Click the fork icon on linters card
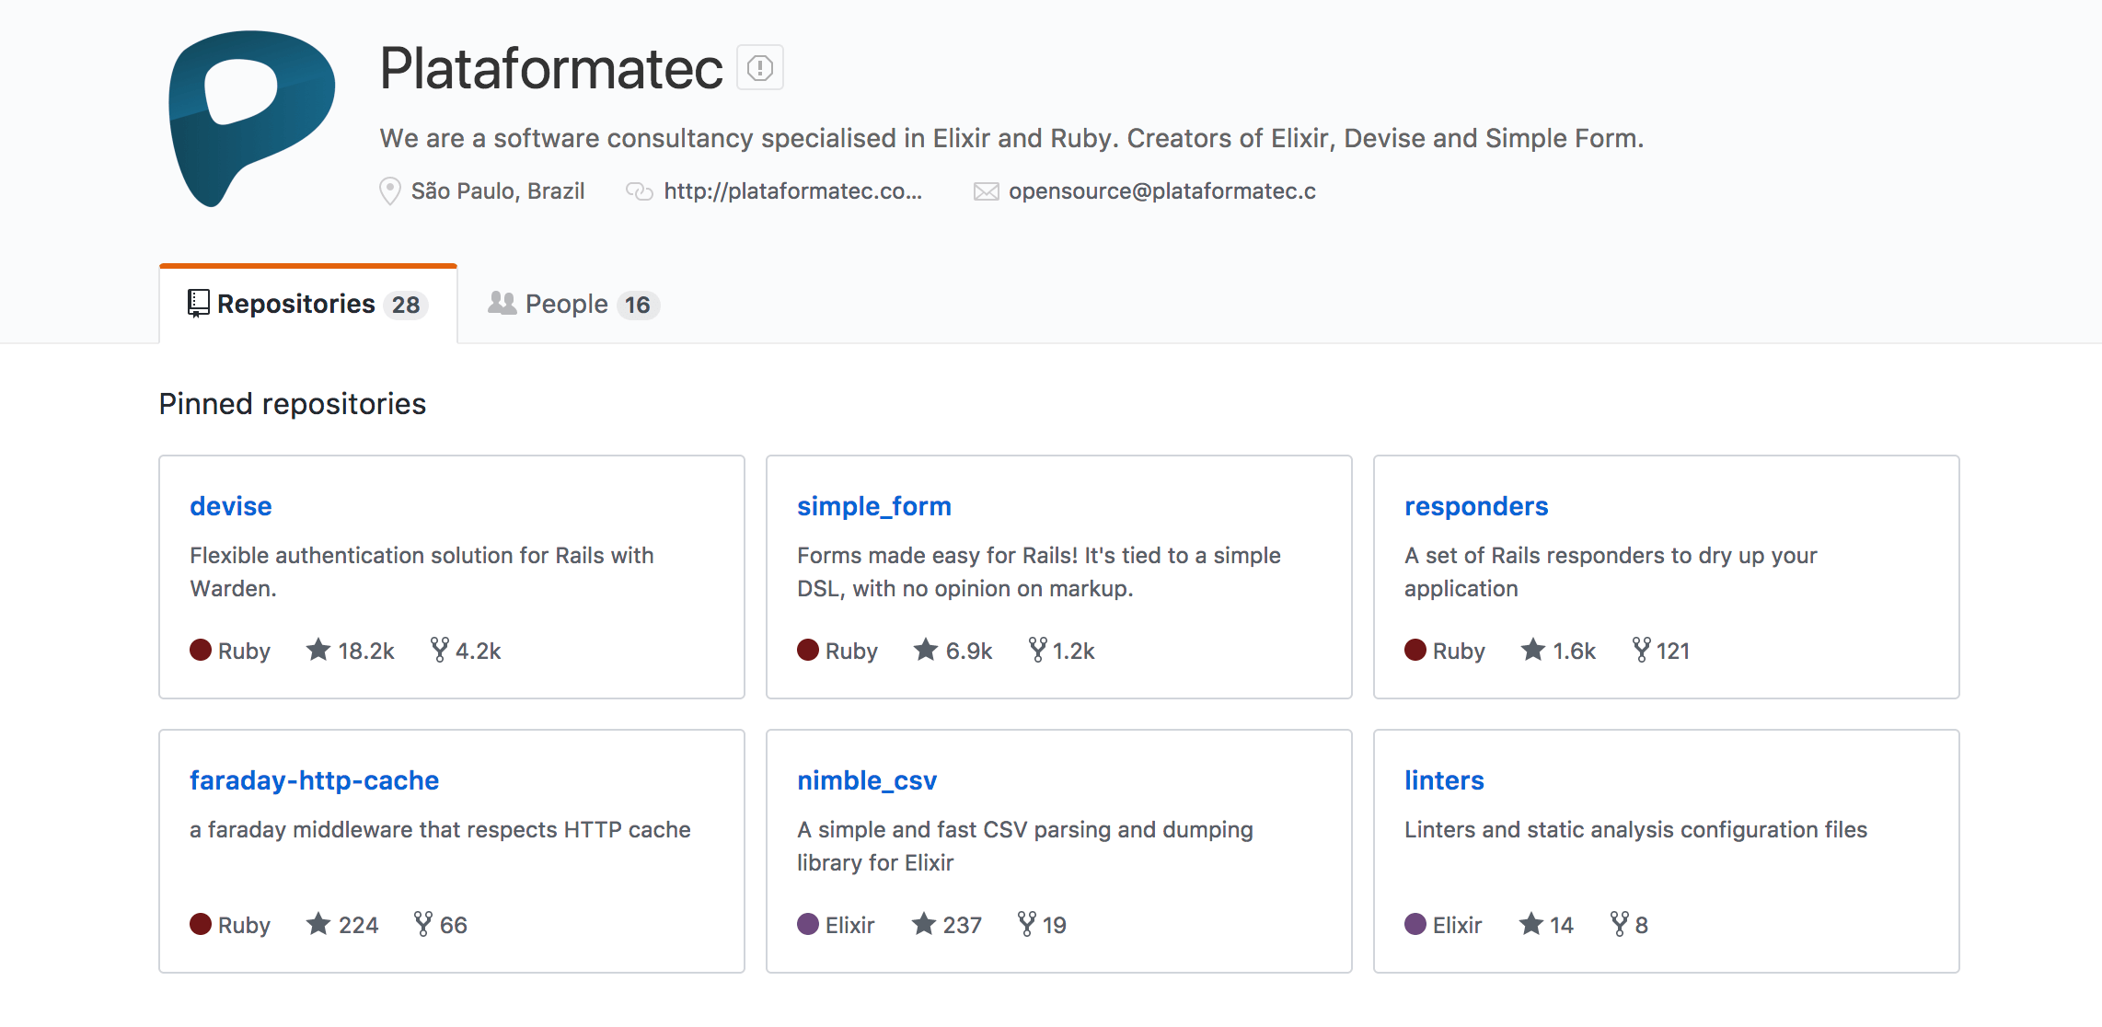Viewport: 2102px width, 1027px height. coord(1620,924)
